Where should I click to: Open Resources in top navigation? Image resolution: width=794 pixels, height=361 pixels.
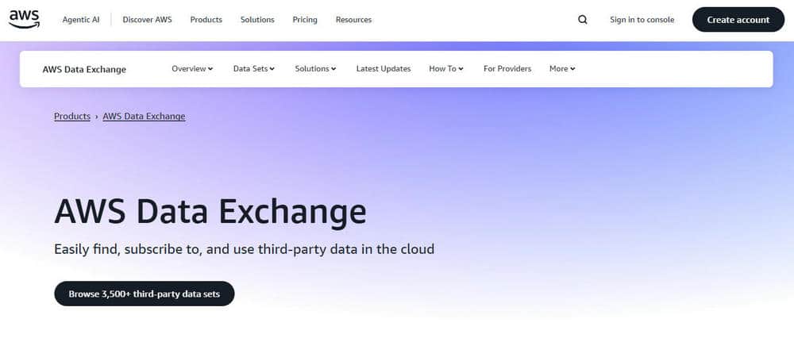tap(353, 20)
